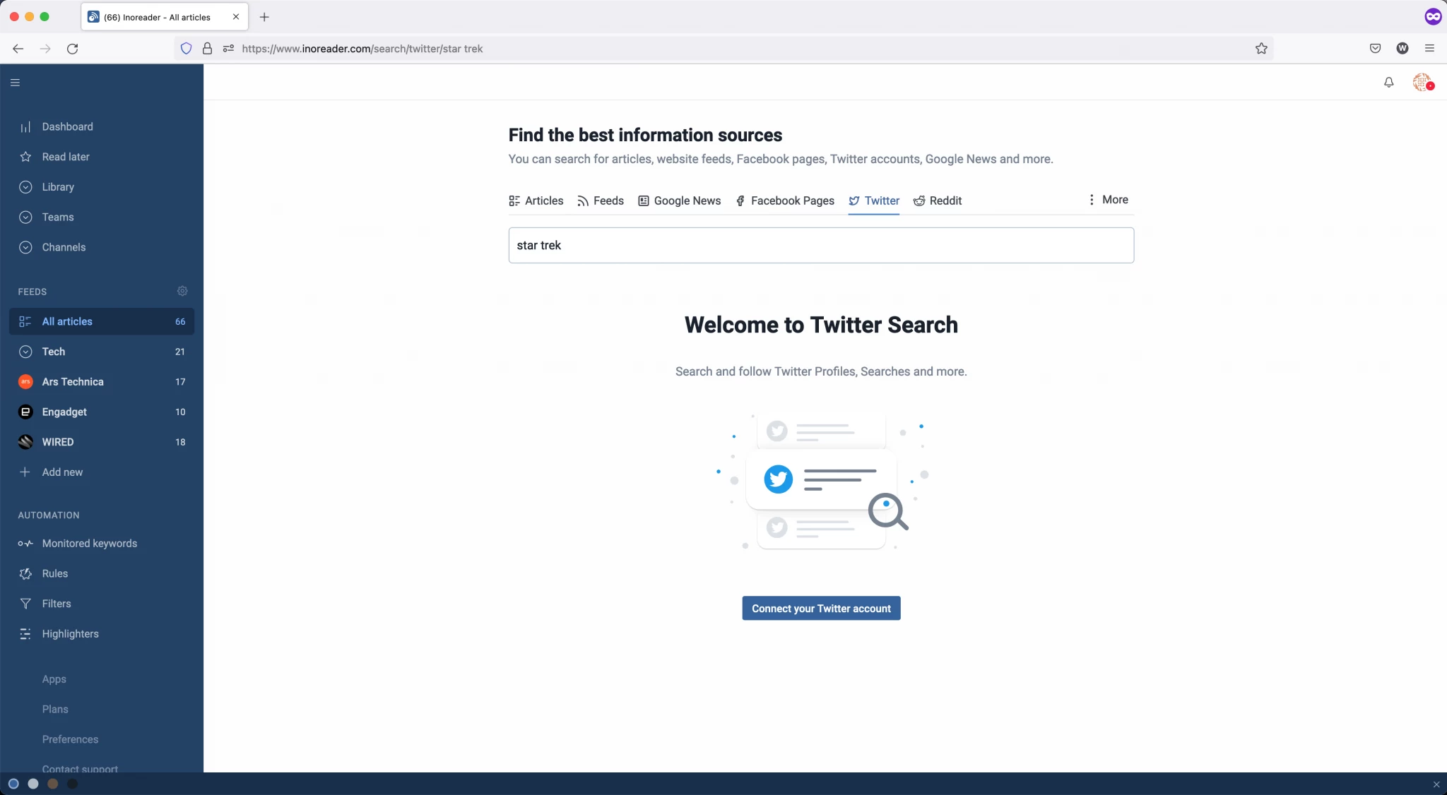Open Monitored keywords

coord(89,544)
